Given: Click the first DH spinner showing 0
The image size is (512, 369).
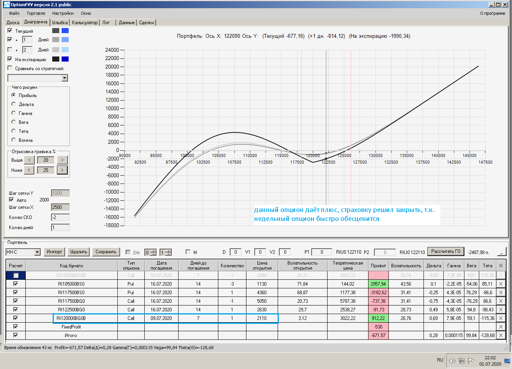Looking at the screenshot, I should click(151, 252).
